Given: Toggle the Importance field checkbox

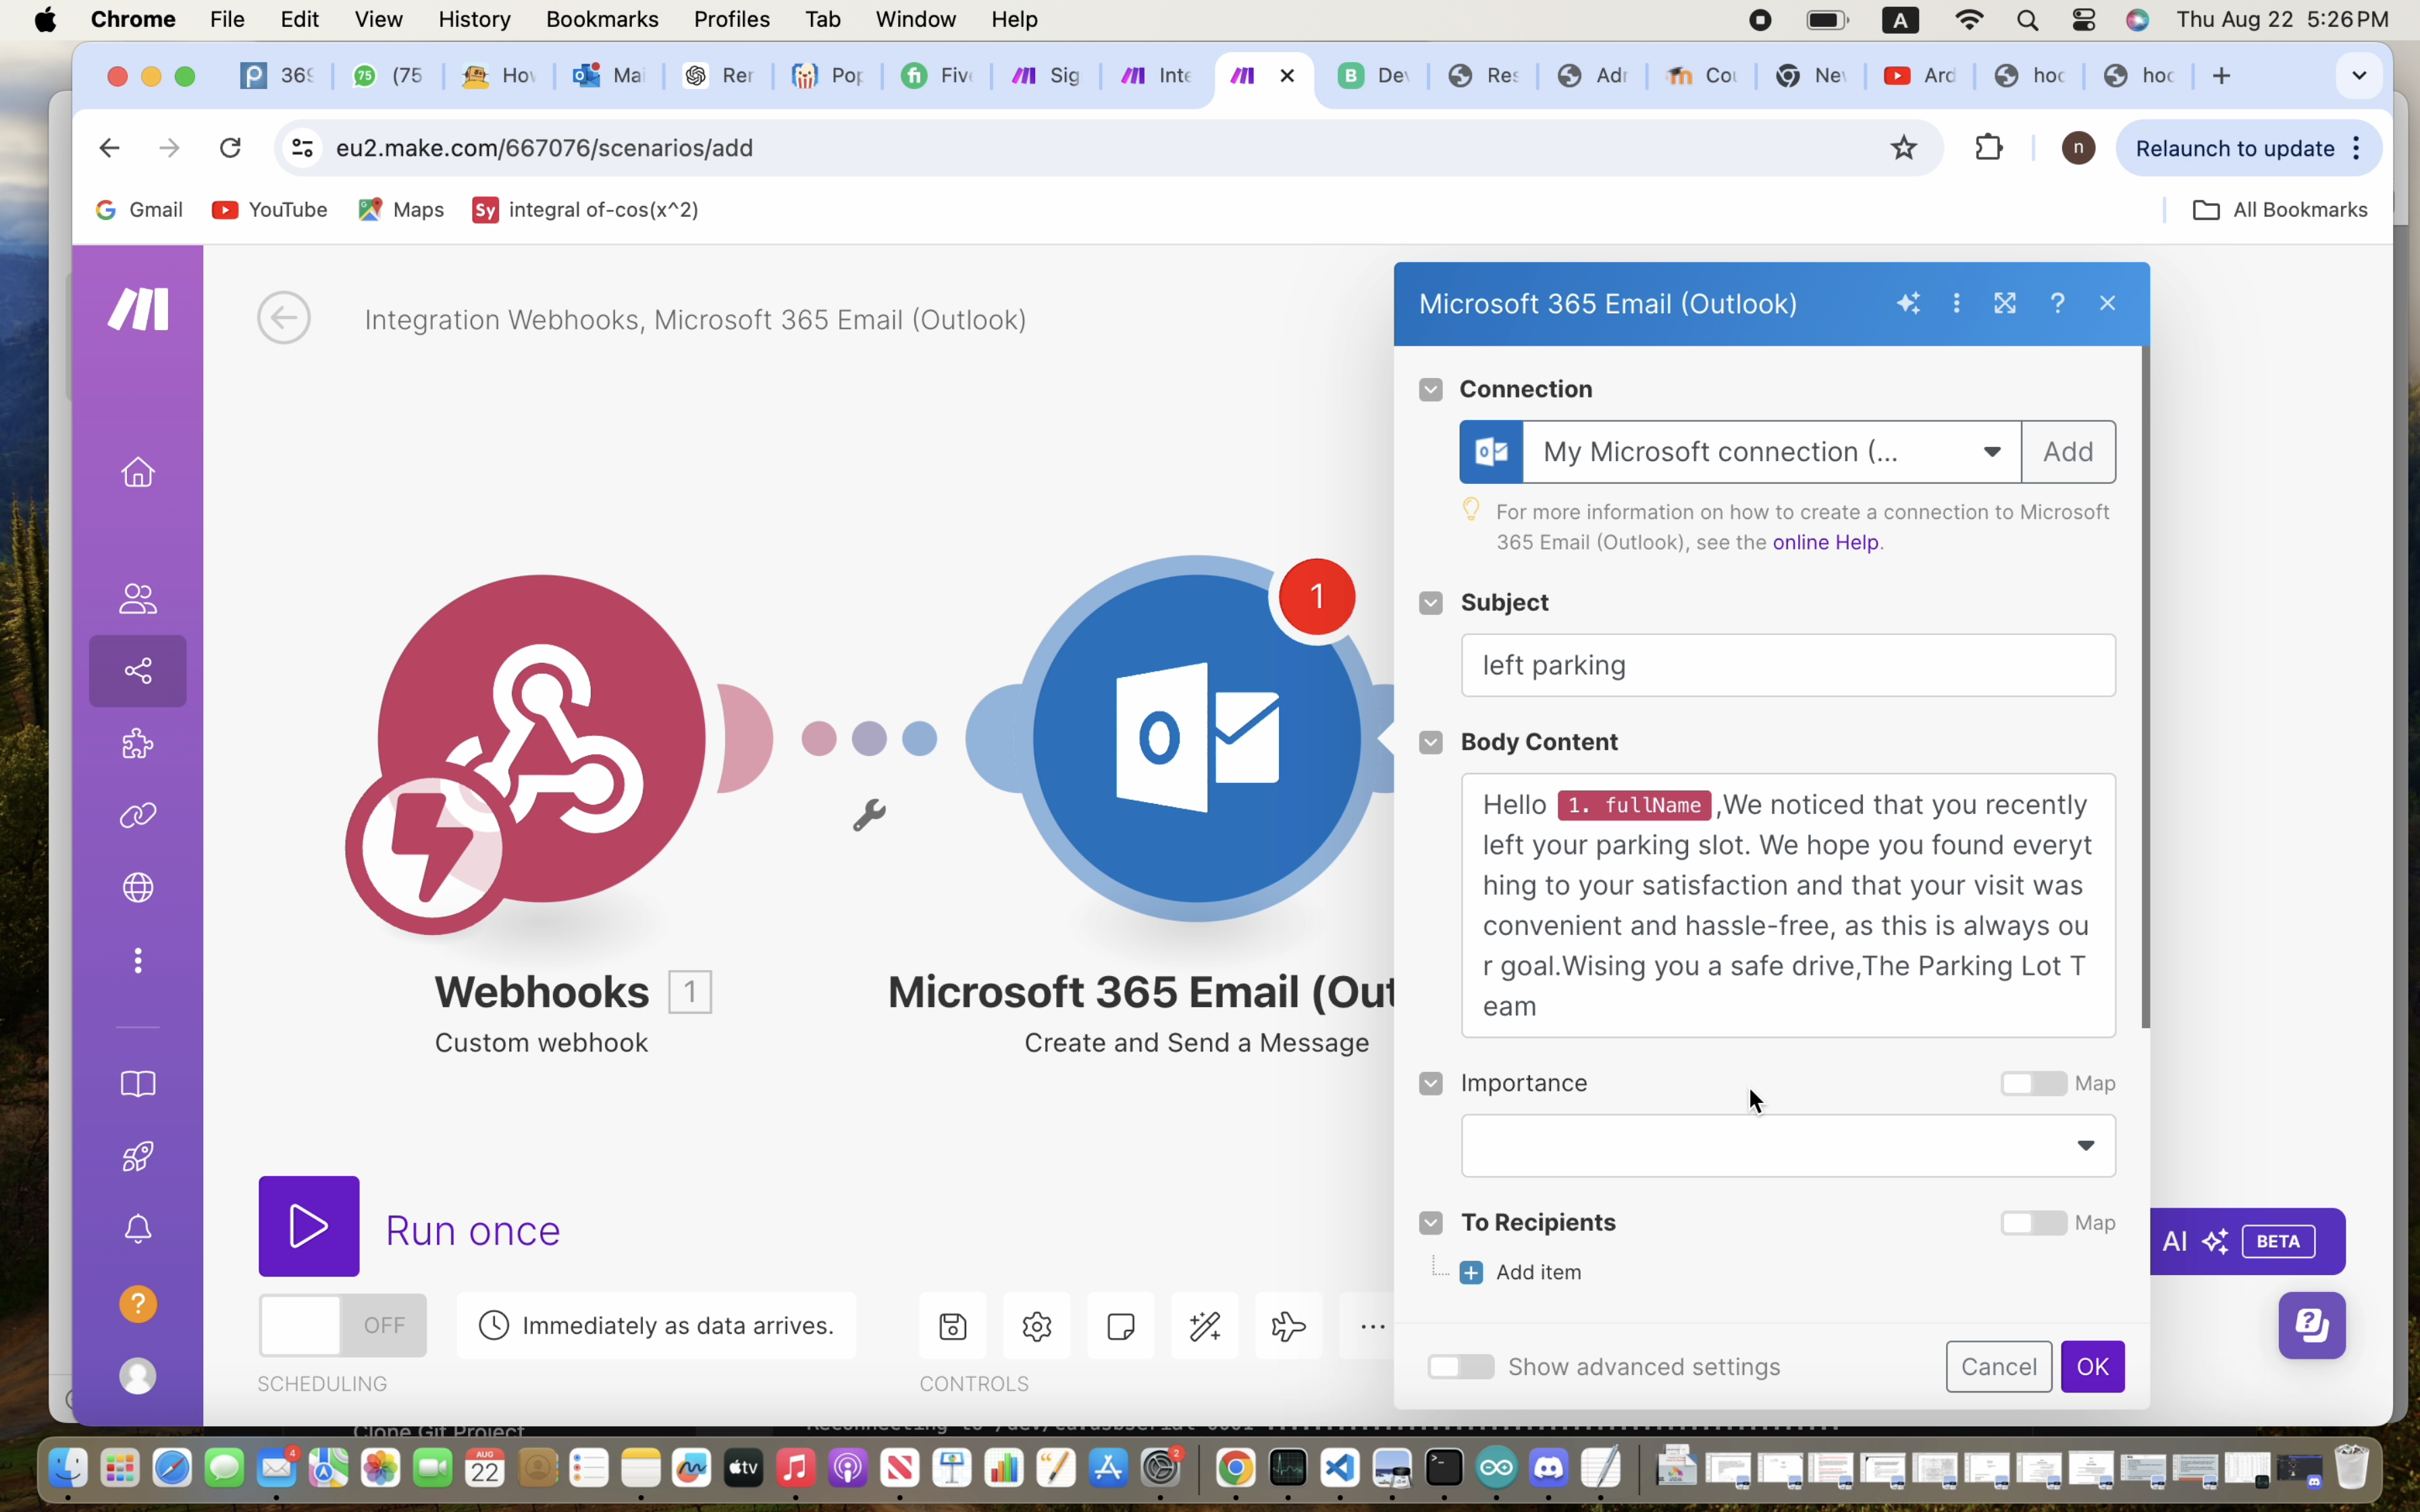Looking at the screenshot, I should pos(1431,1083).
